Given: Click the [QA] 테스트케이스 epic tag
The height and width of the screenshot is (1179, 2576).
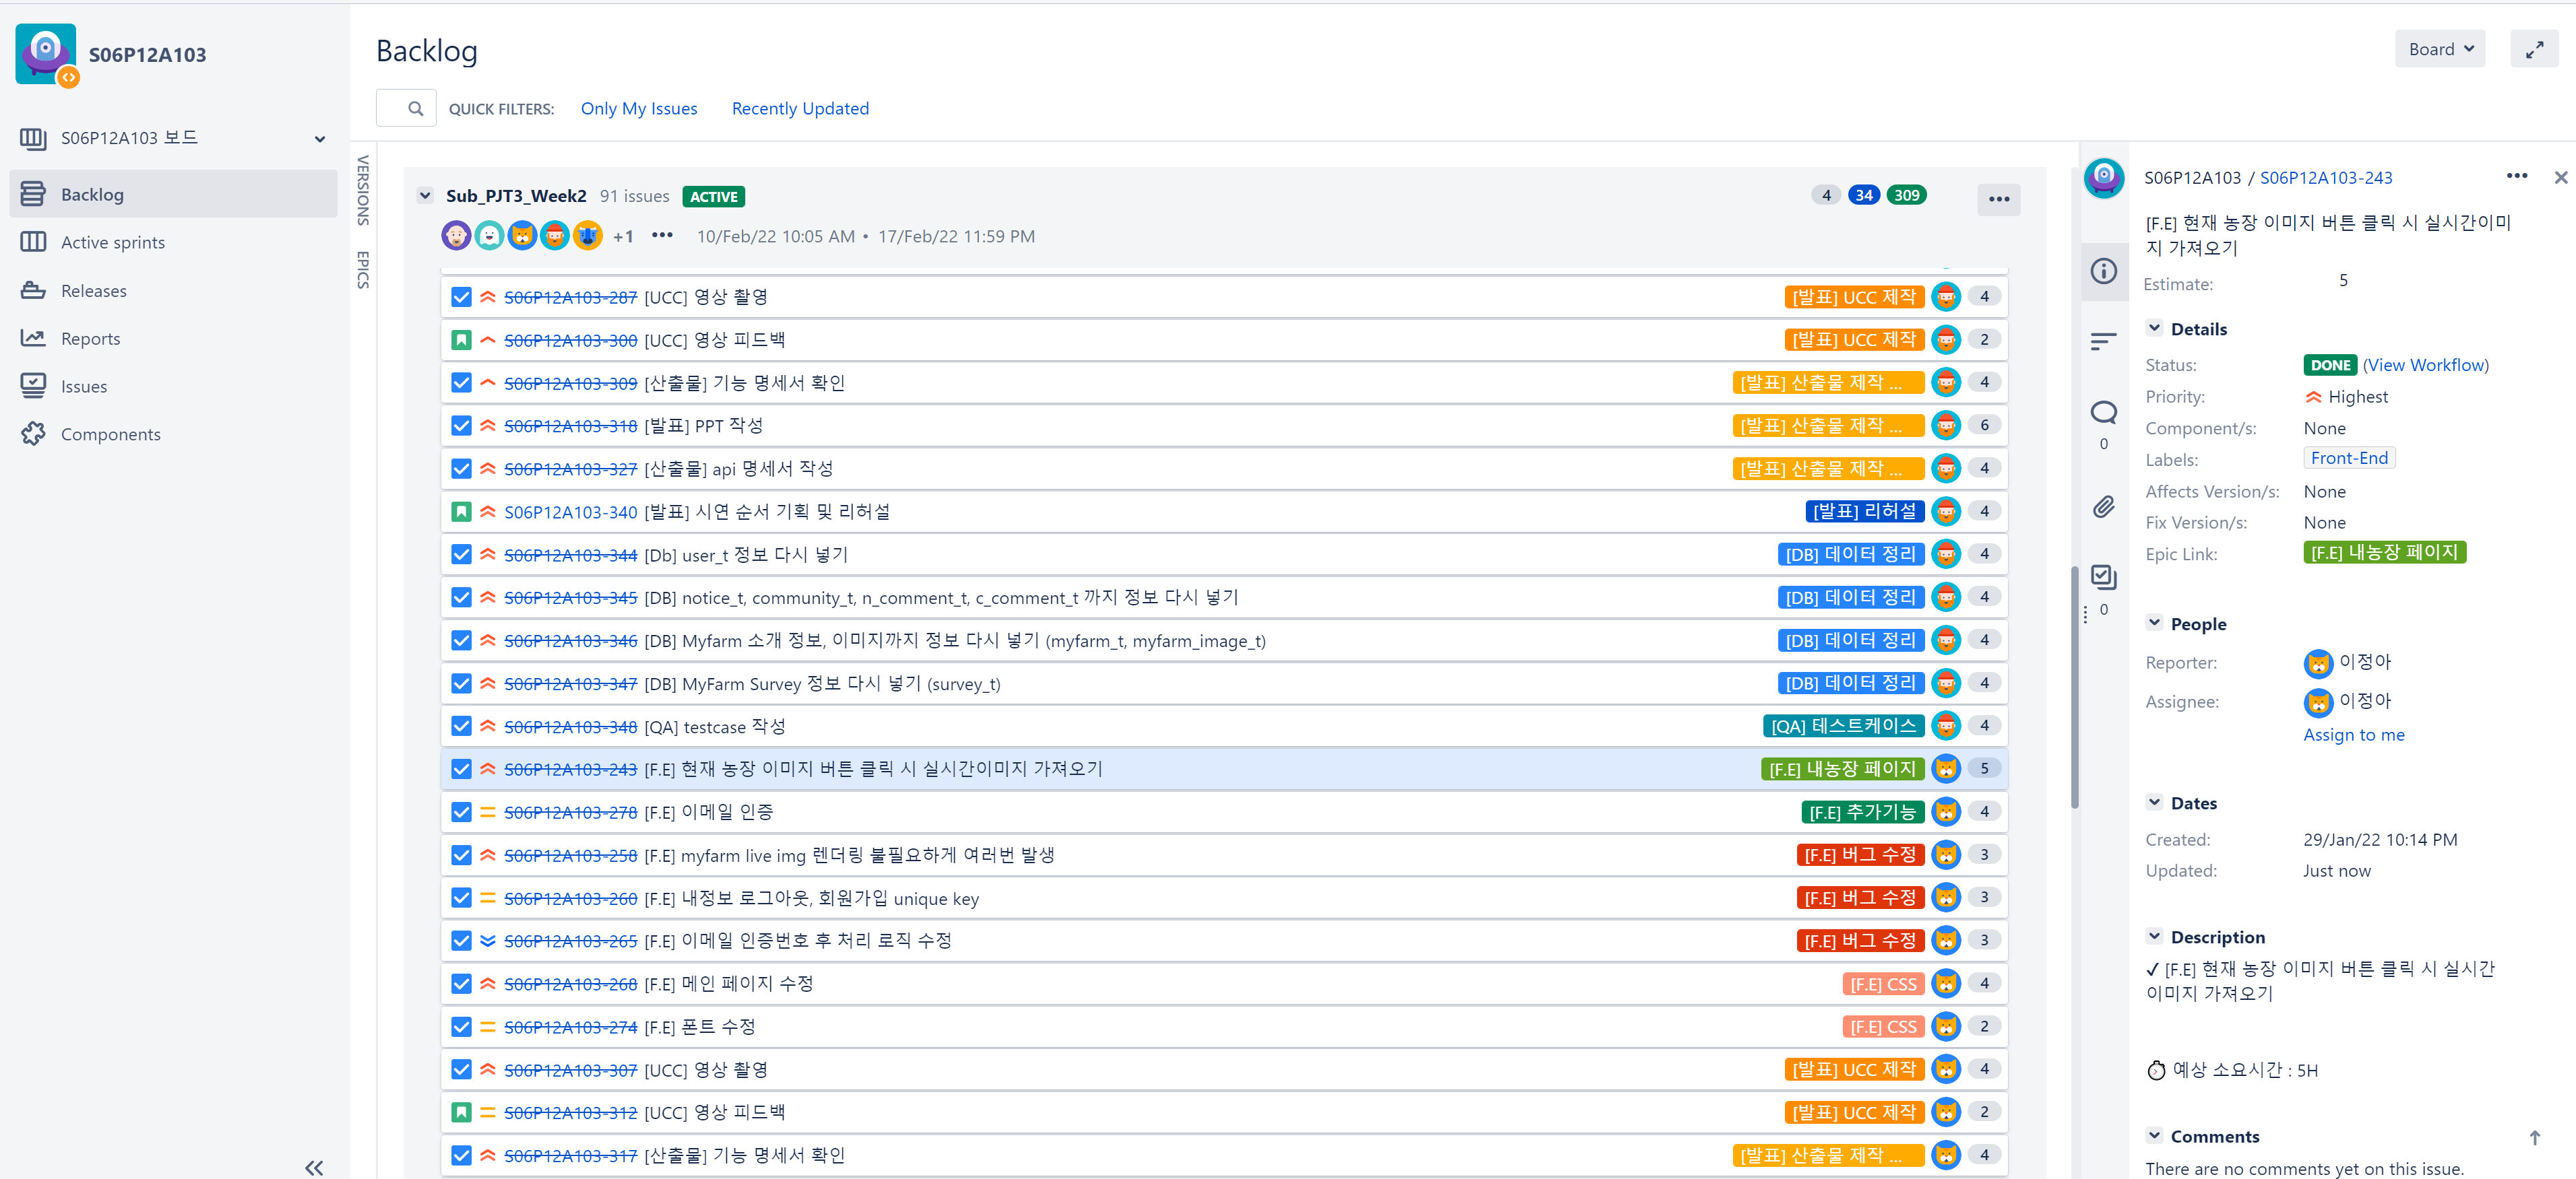Looking at the screenshot, I should 1844,727.
